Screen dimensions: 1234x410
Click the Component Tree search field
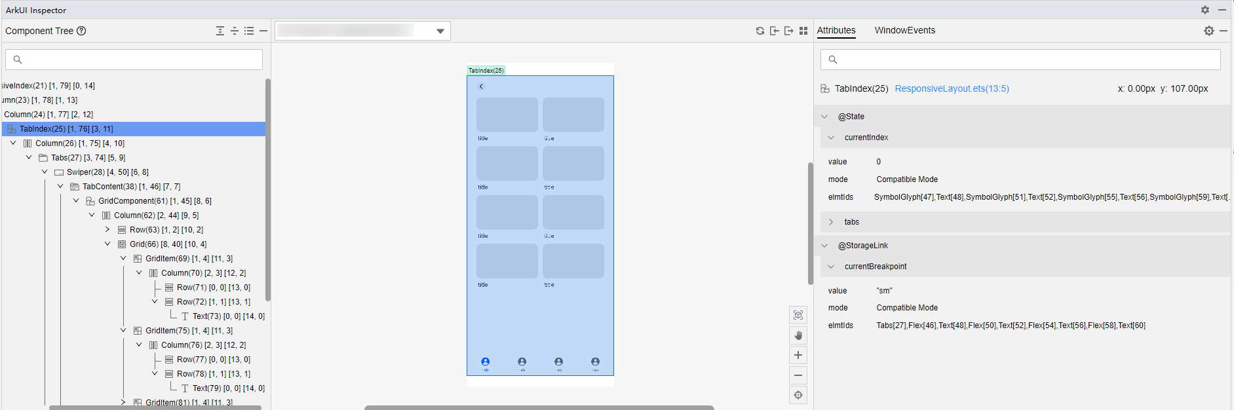(x=134, y=60)
